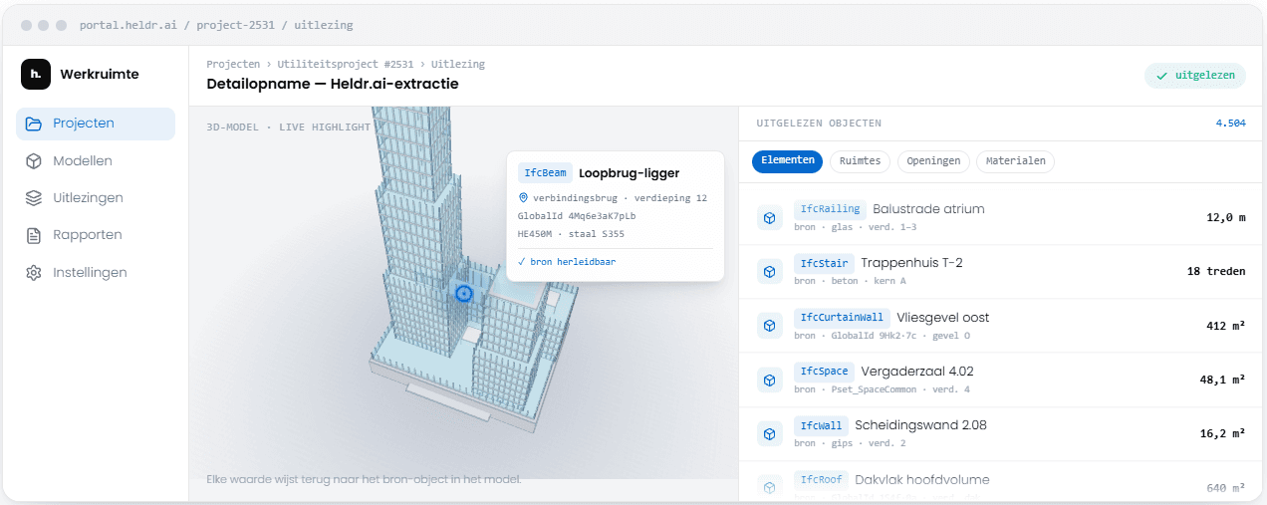Viewport: 1267px width, 505px height.
Task: Click the Uitlezingen layers icon
Action: [34, 198]
